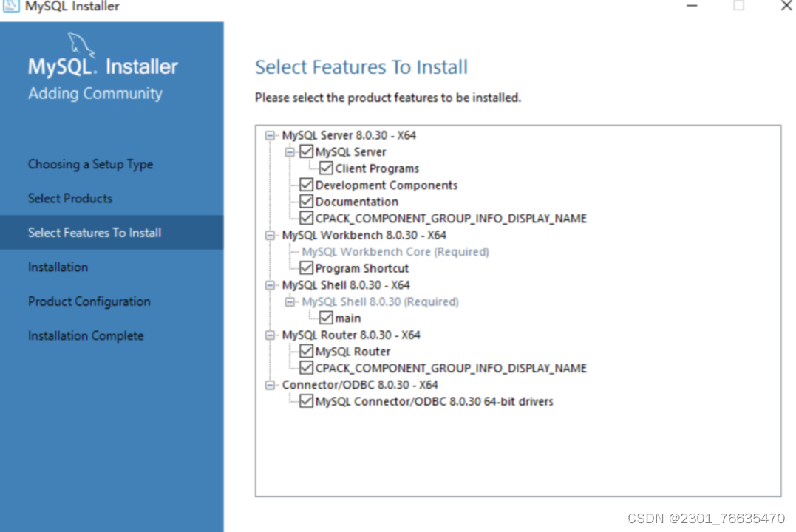Image resolution: width=796 pixels, height=532 pixels.
Task: Collapse the MySQL Server child node
Action: (290, 151)
